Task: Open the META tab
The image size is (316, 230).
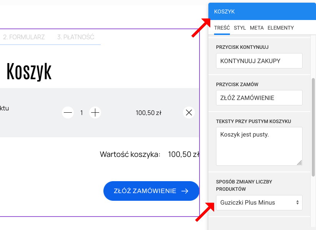Action: click(257, 28)
